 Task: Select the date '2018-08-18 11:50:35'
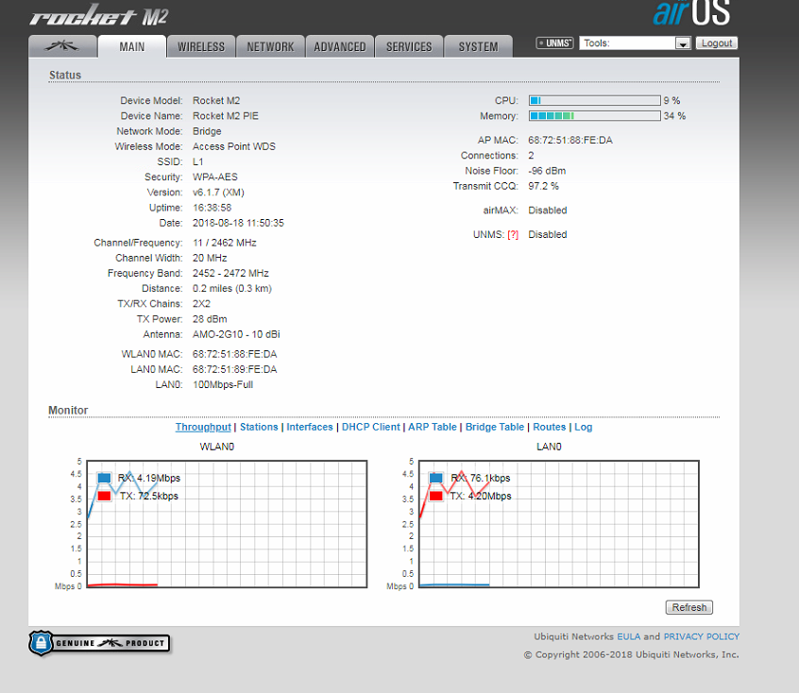click(238, 223)
